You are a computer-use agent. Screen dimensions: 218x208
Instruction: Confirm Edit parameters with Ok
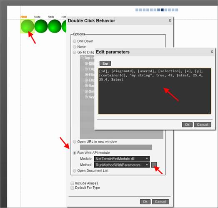click(x=187, y=124)
